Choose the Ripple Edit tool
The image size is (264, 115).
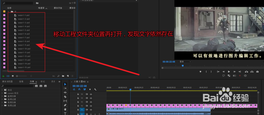click(x=65, y=93)
